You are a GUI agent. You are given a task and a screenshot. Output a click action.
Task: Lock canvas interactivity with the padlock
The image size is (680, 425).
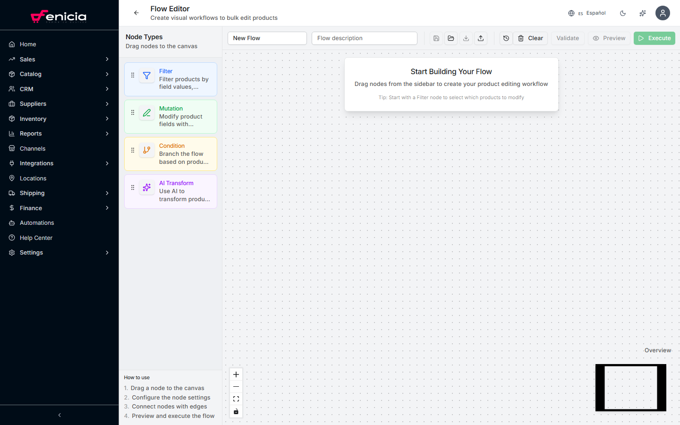click(x=236, y=411)
